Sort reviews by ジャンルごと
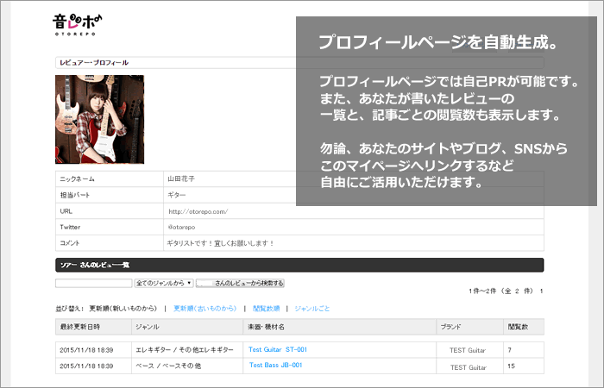604x388 pixels. (x=311, y=308)
